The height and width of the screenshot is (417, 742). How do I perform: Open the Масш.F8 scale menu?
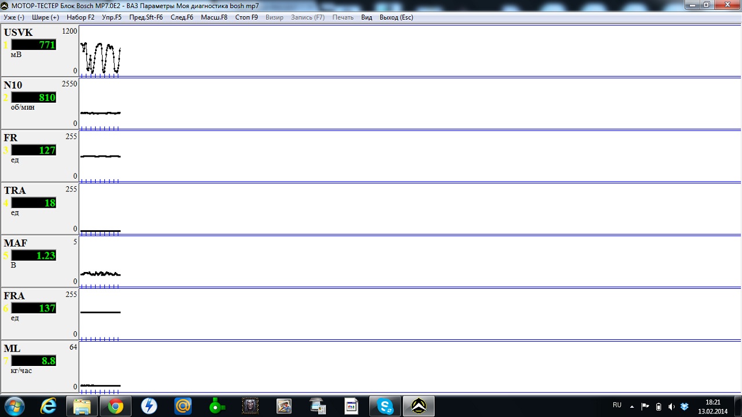[214, 17]
